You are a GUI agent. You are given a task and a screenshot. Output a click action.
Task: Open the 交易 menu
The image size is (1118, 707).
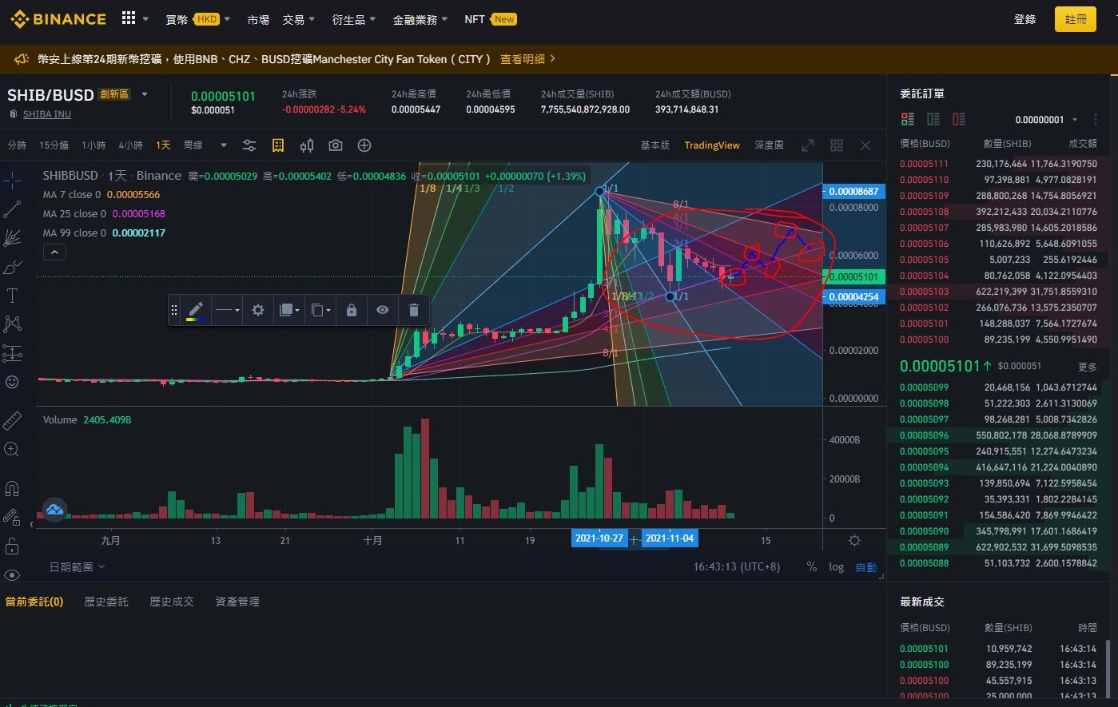(299, 19)
